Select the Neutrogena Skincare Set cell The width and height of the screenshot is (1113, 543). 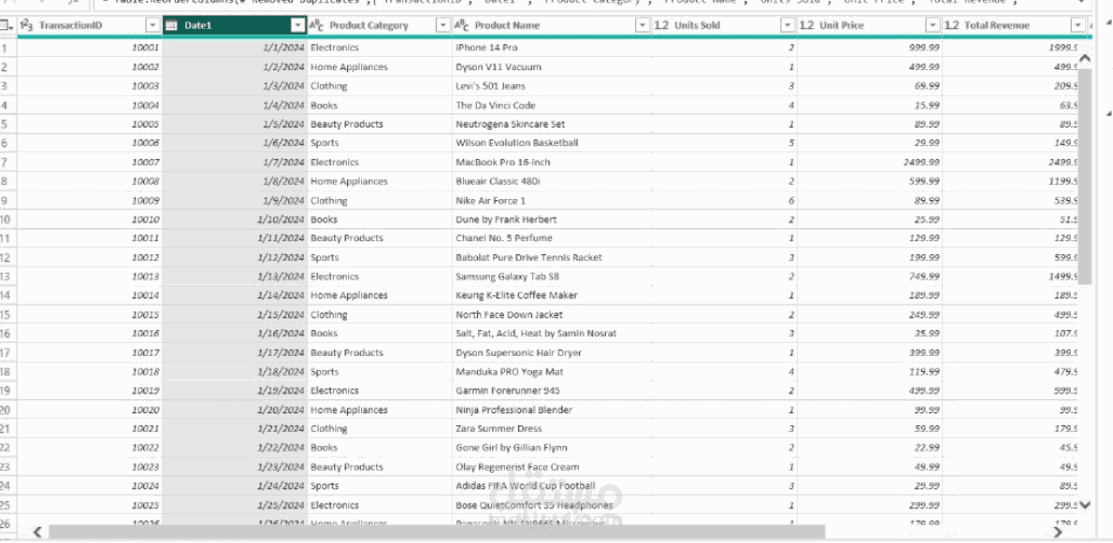[552, 124]
